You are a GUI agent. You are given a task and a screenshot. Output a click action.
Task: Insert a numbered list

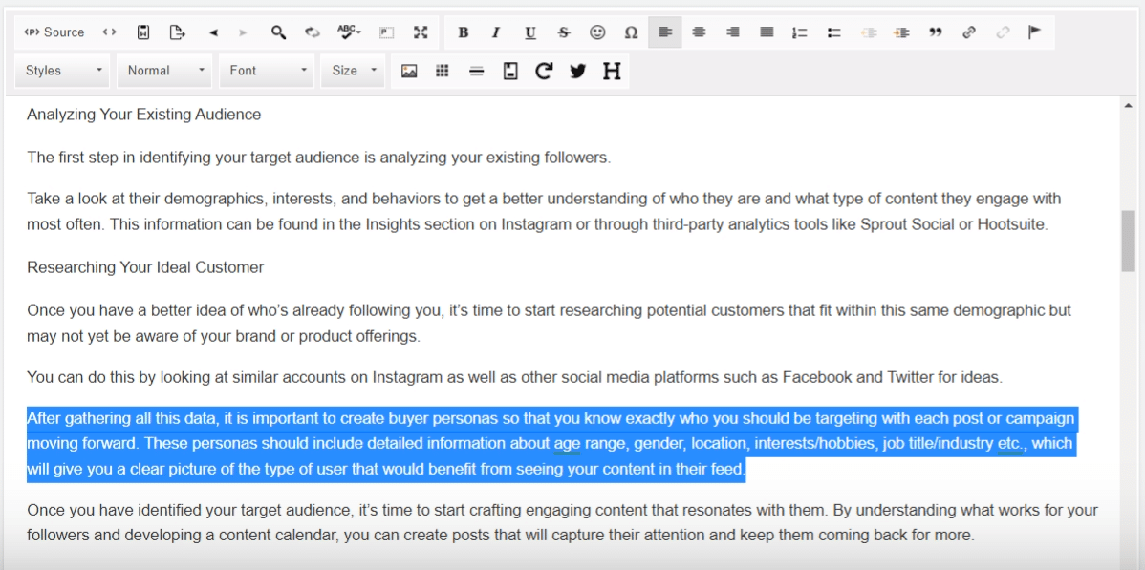[800, 32]
